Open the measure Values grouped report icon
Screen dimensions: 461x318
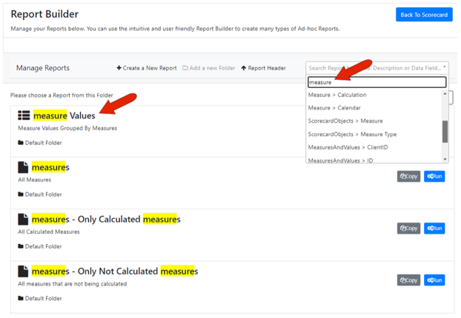click(x=24, y=115)
